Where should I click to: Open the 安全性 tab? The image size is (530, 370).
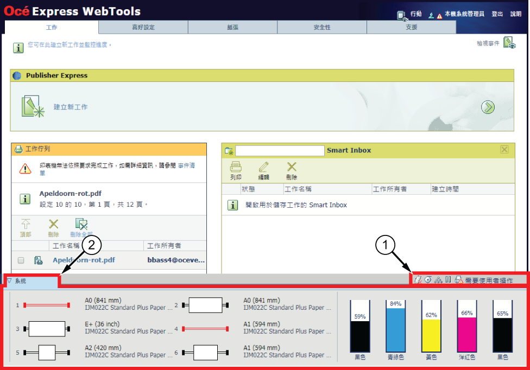point(322,27)
